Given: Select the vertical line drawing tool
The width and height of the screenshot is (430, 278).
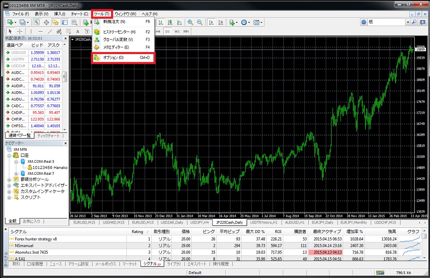Looking at the screenshot, I should (x=31, y=31).
